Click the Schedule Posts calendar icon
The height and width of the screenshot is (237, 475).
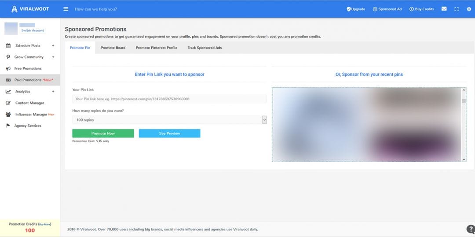[8, 45]
